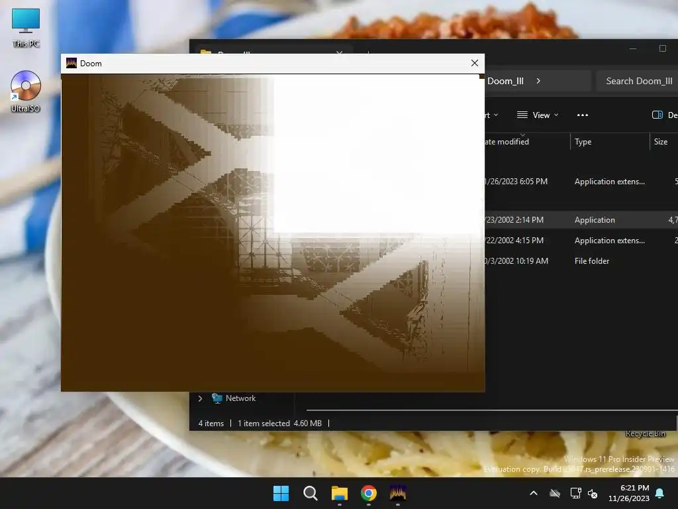This screenshot has width=678, height=509.
Task: Launch Google Chrome from taskbar
Action: (369, 493)
